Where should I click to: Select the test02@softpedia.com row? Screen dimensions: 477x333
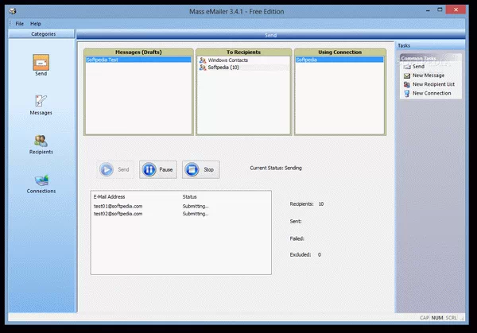(x=180, y=214)
